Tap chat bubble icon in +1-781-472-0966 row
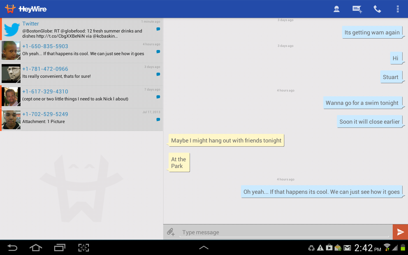This screenshot has height=255, width=408. [158, 74]
